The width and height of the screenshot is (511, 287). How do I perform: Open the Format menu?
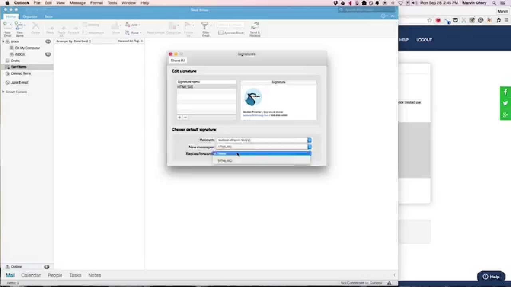pos(96,3)
